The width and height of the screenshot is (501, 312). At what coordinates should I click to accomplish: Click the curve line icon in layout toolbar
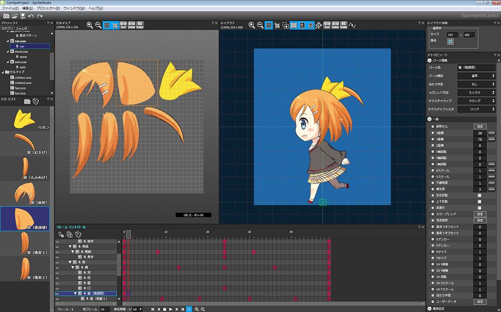point(352,25)
